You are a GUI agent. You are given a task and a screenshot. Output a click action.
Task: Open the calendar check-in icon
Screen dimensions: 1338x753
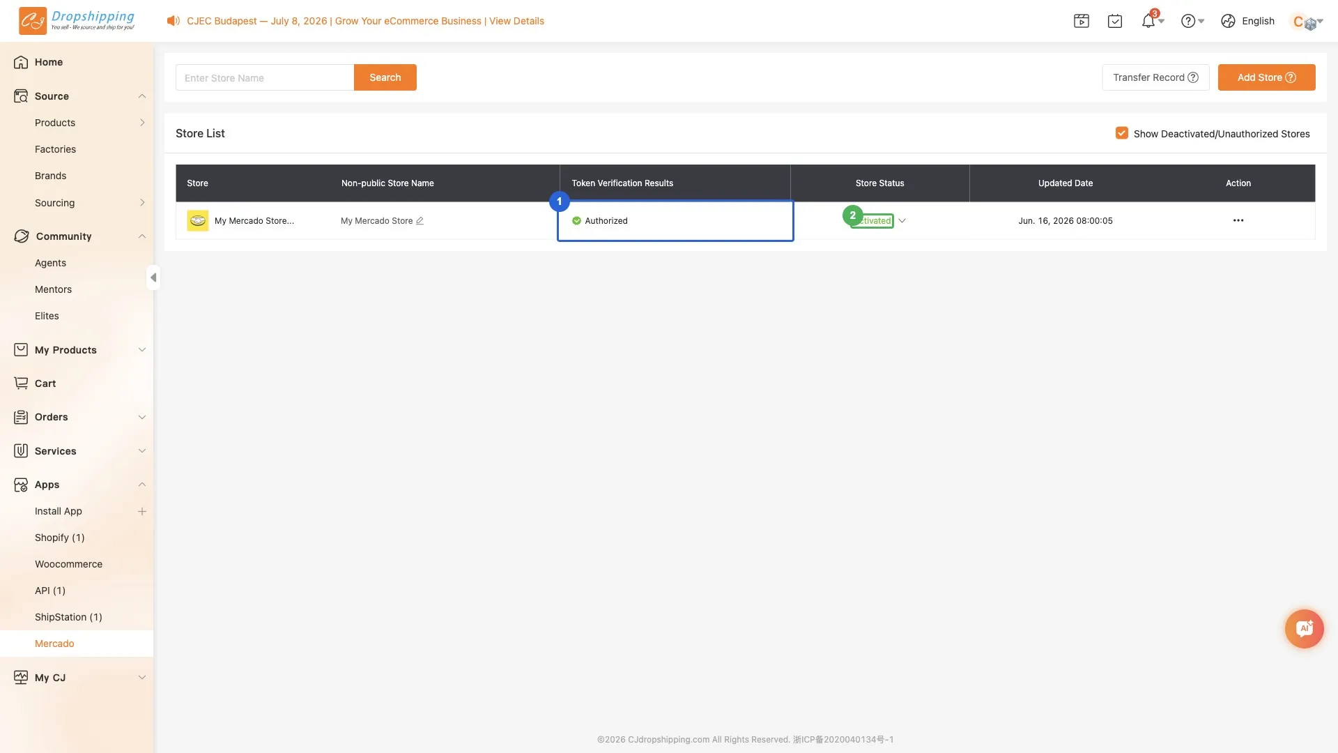coord(1115,21)
